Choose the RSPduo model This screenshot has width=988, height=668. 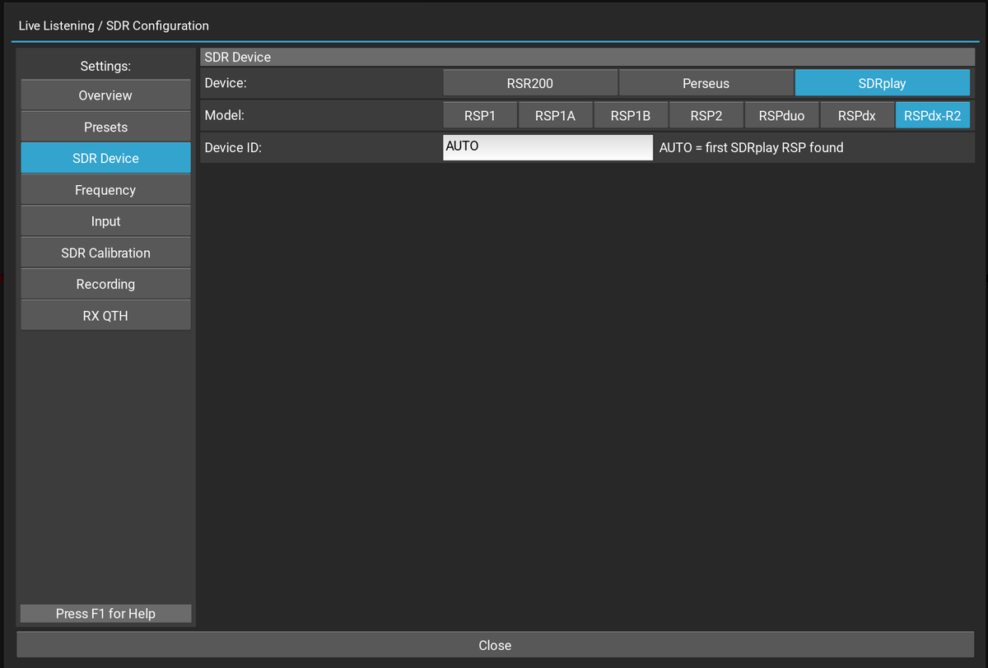coord(781,116)
